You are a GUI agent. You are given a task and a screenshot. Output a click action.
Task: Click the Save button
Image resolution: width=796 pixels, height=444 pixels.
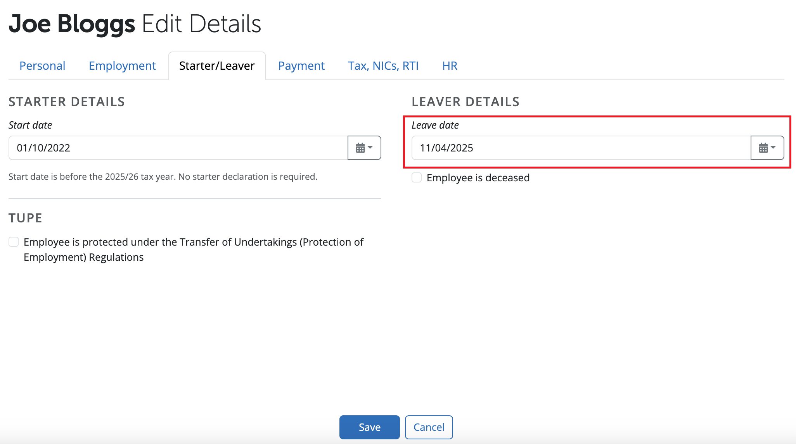(x=369, y=427)
